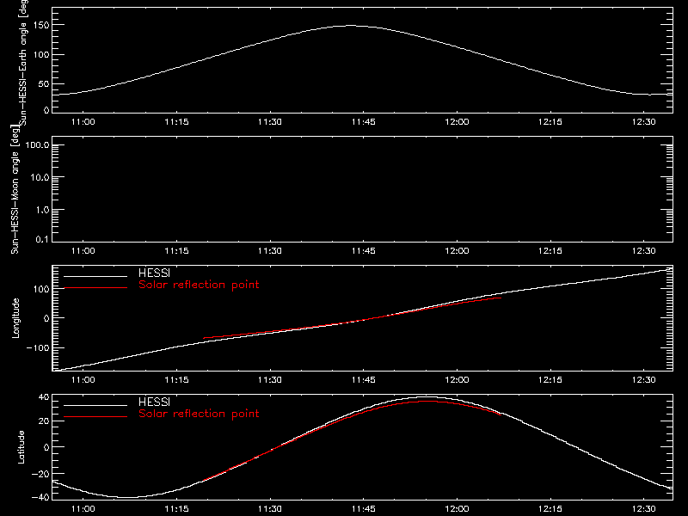The height and width of the screenshot is (516, 688).
Task: Click 150 tick on Earth angle axis
Action: click(x=41, y=26)
